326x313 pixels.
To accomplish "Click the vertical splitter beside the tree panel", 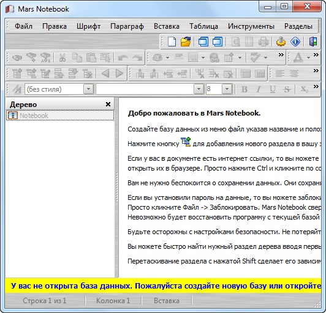I will pyautogui.click(x=116, y=187).
